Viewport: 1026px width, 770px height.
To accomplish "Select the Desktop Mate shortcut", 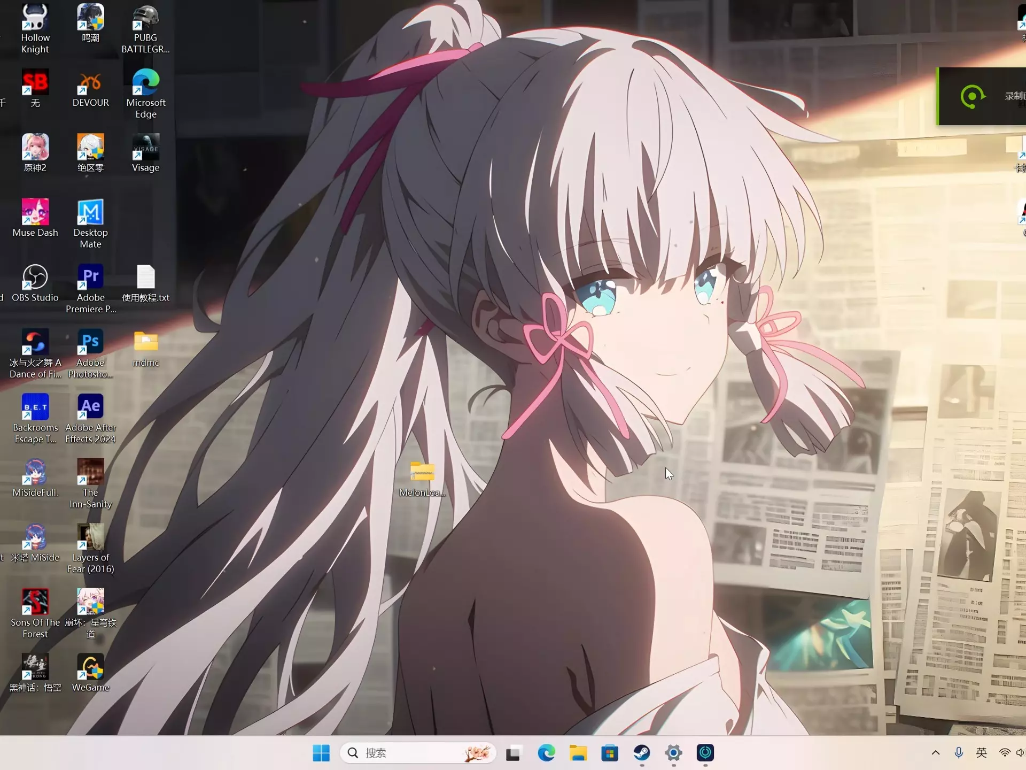I will [x=90, y=212].
